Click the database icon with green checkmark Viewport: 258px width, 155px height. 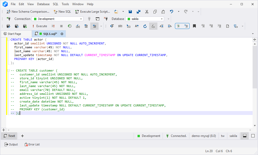tap(25, 26)
